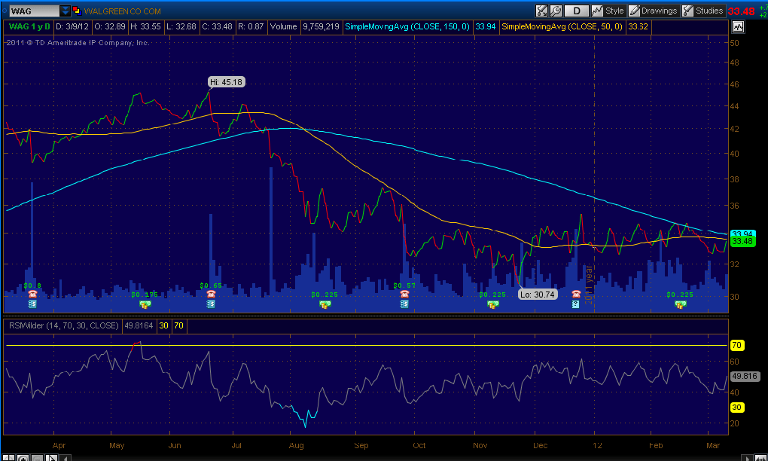Click the yellow 70 overbought axis label
The image size is (768, 461).
[x=736, y=346]
